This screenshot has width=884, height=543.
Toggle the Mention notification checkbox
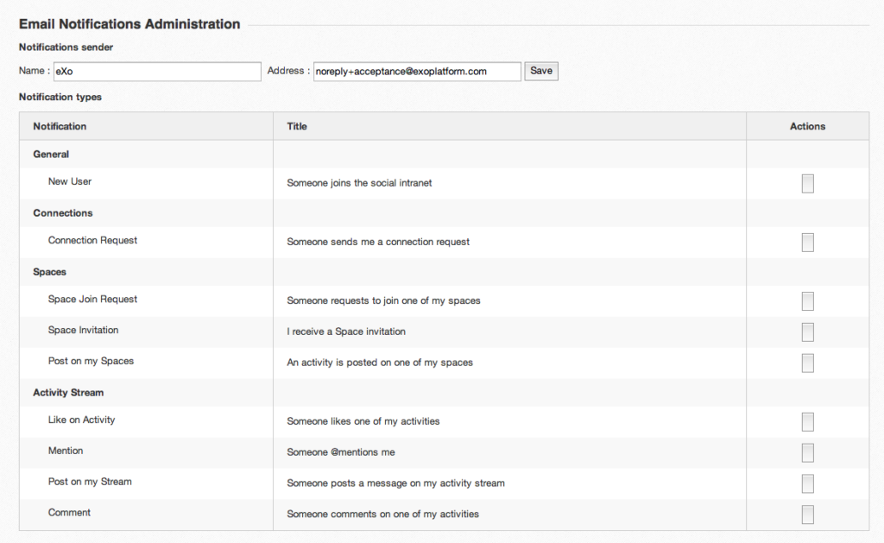pyautogui.click(x=807, y=453)
